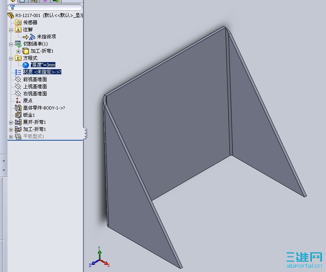Open the ConfigurationManager tab above the tree
The height and width of the screenshot is (272, 326).
pos(34,1)
